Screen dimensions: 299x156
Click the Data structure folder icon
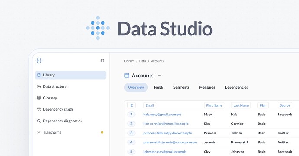[x=39, y=86]
